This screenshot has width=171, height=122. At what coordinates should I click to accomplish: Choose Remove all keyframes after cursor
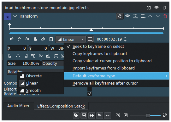tap(116, 83)
